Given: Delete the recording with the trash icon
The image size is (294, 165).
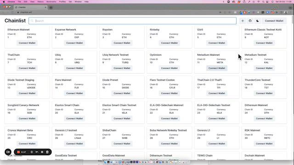Looking at the screenshot, I should click(x=47, y=152).
